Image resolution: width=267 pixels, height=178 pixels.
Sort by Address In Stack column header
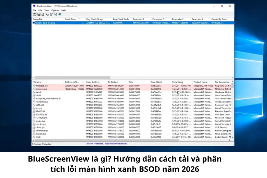[x=74, y=82]
